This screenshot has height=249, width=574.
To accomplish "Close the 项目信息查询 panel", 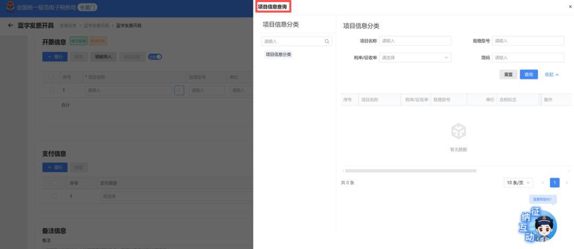I will [x=570, y=6].
